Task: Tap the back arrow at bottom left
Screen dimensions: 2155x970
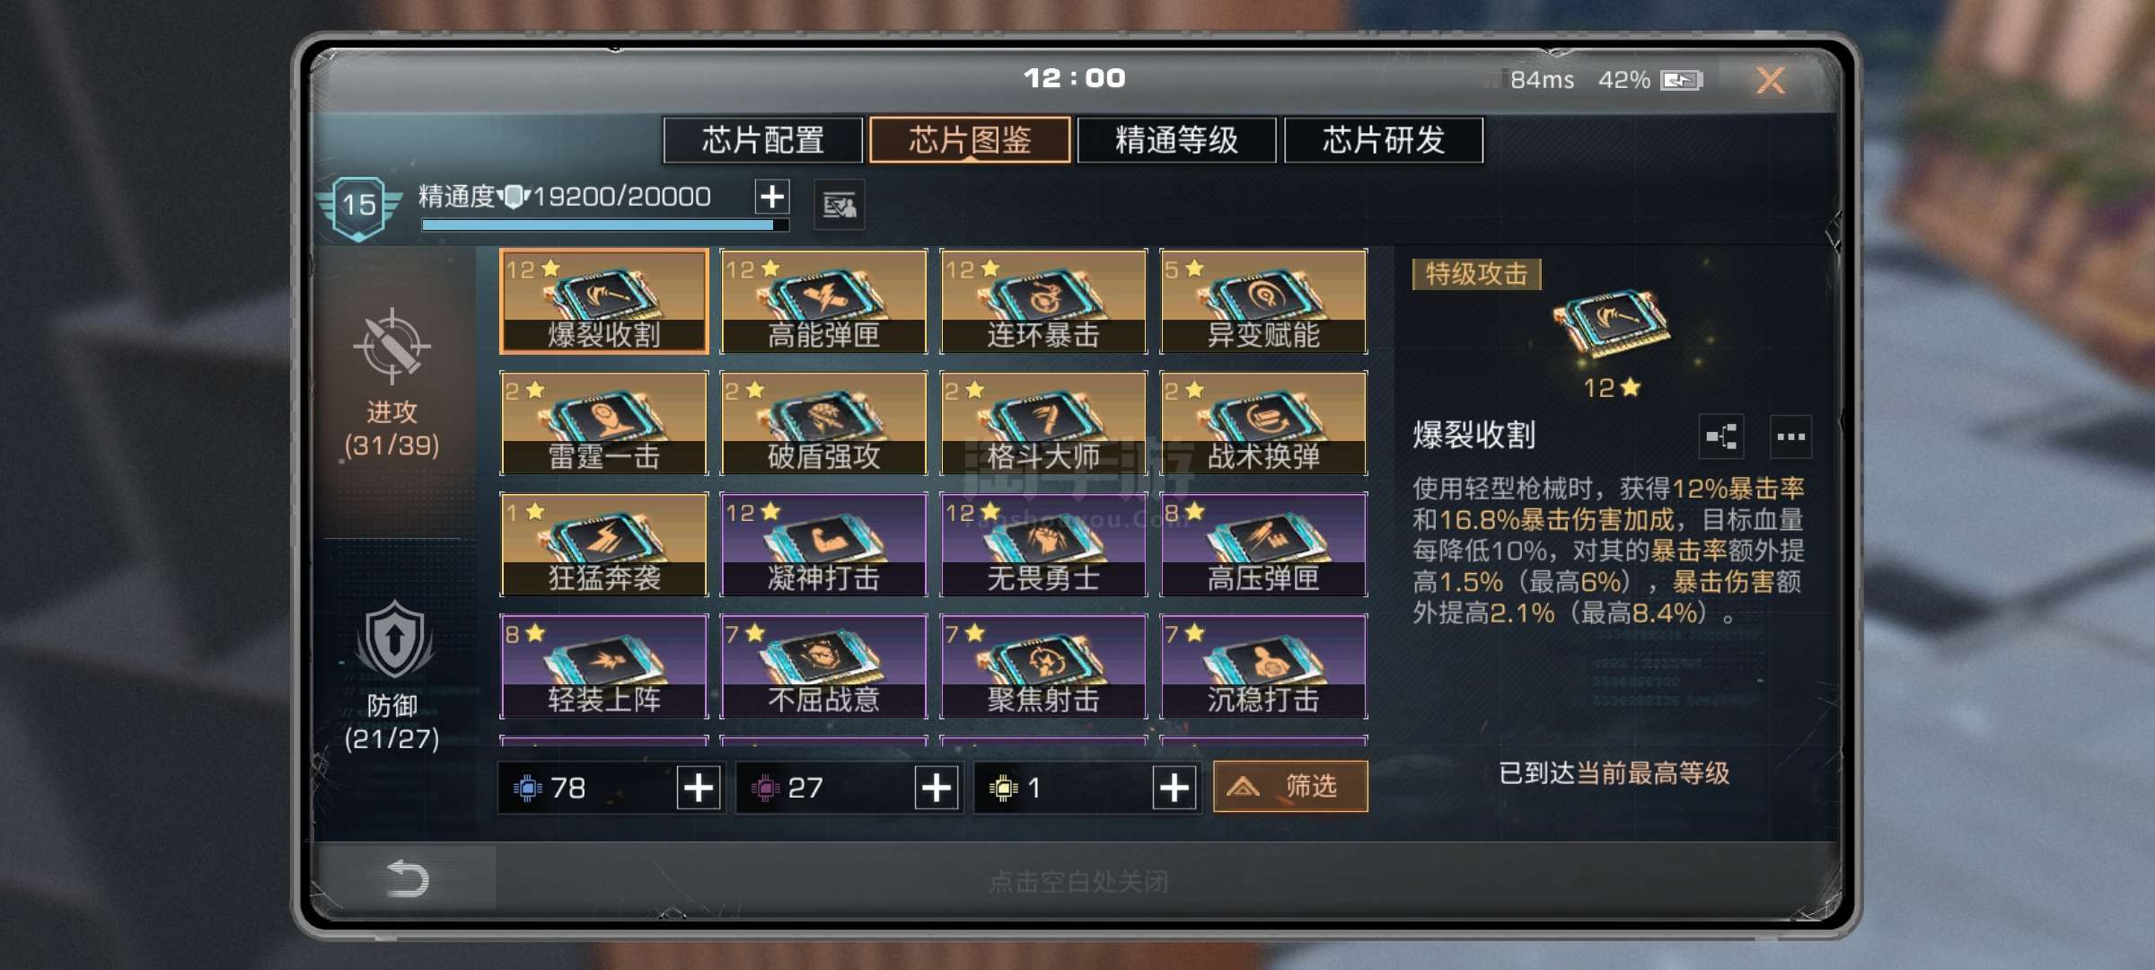Action: tap(407, 877)
